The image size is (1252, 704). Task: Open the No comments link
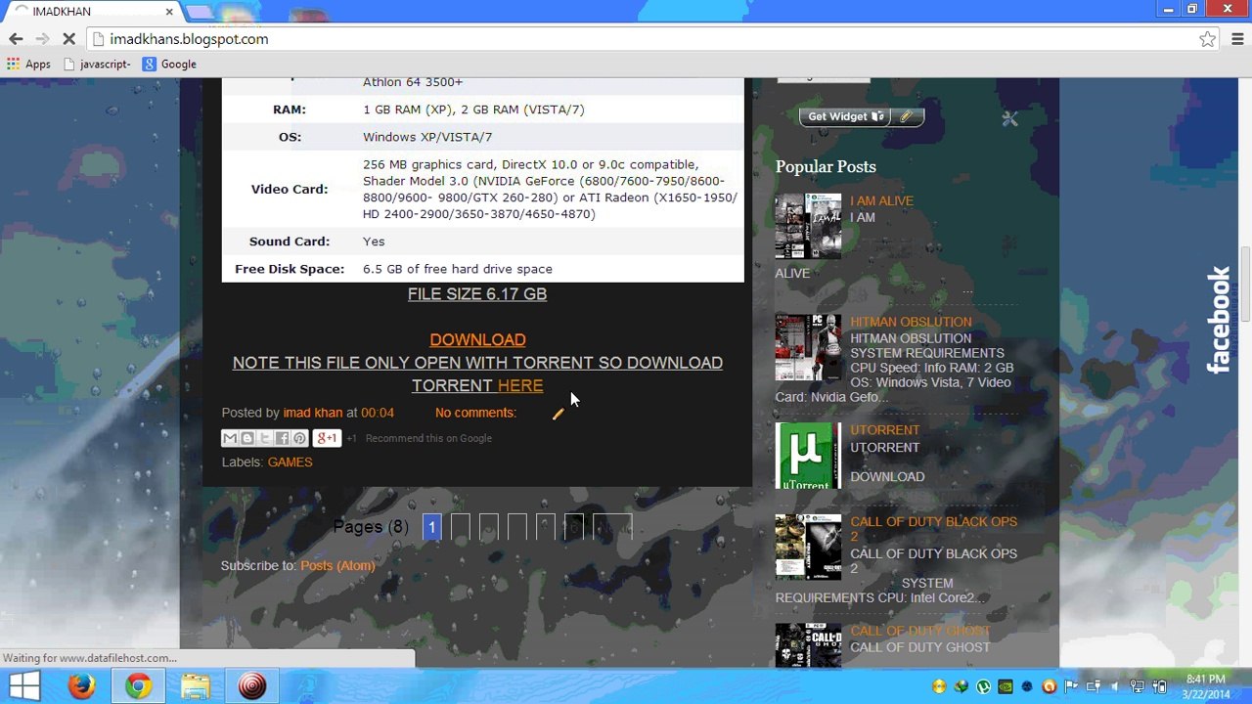pos(475,413)
